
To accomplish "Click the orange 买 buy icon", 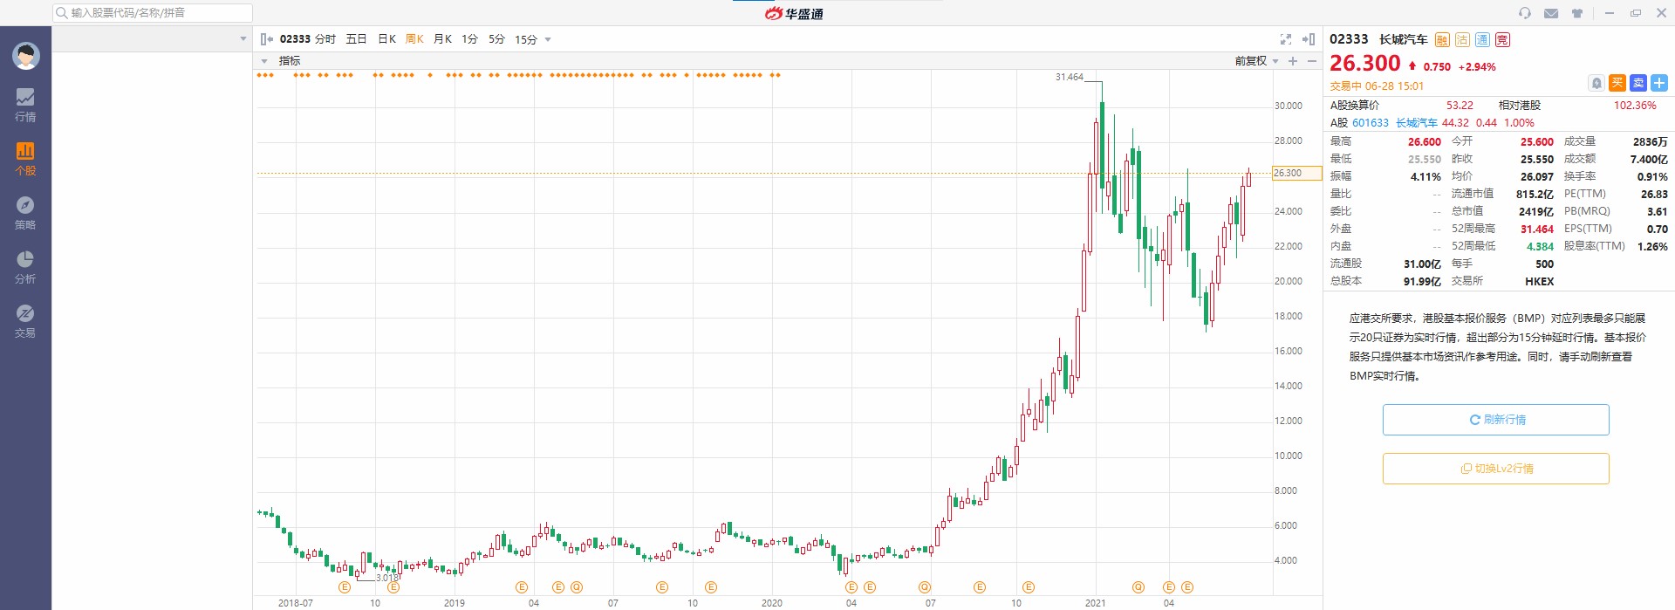I will [1617, 83].
